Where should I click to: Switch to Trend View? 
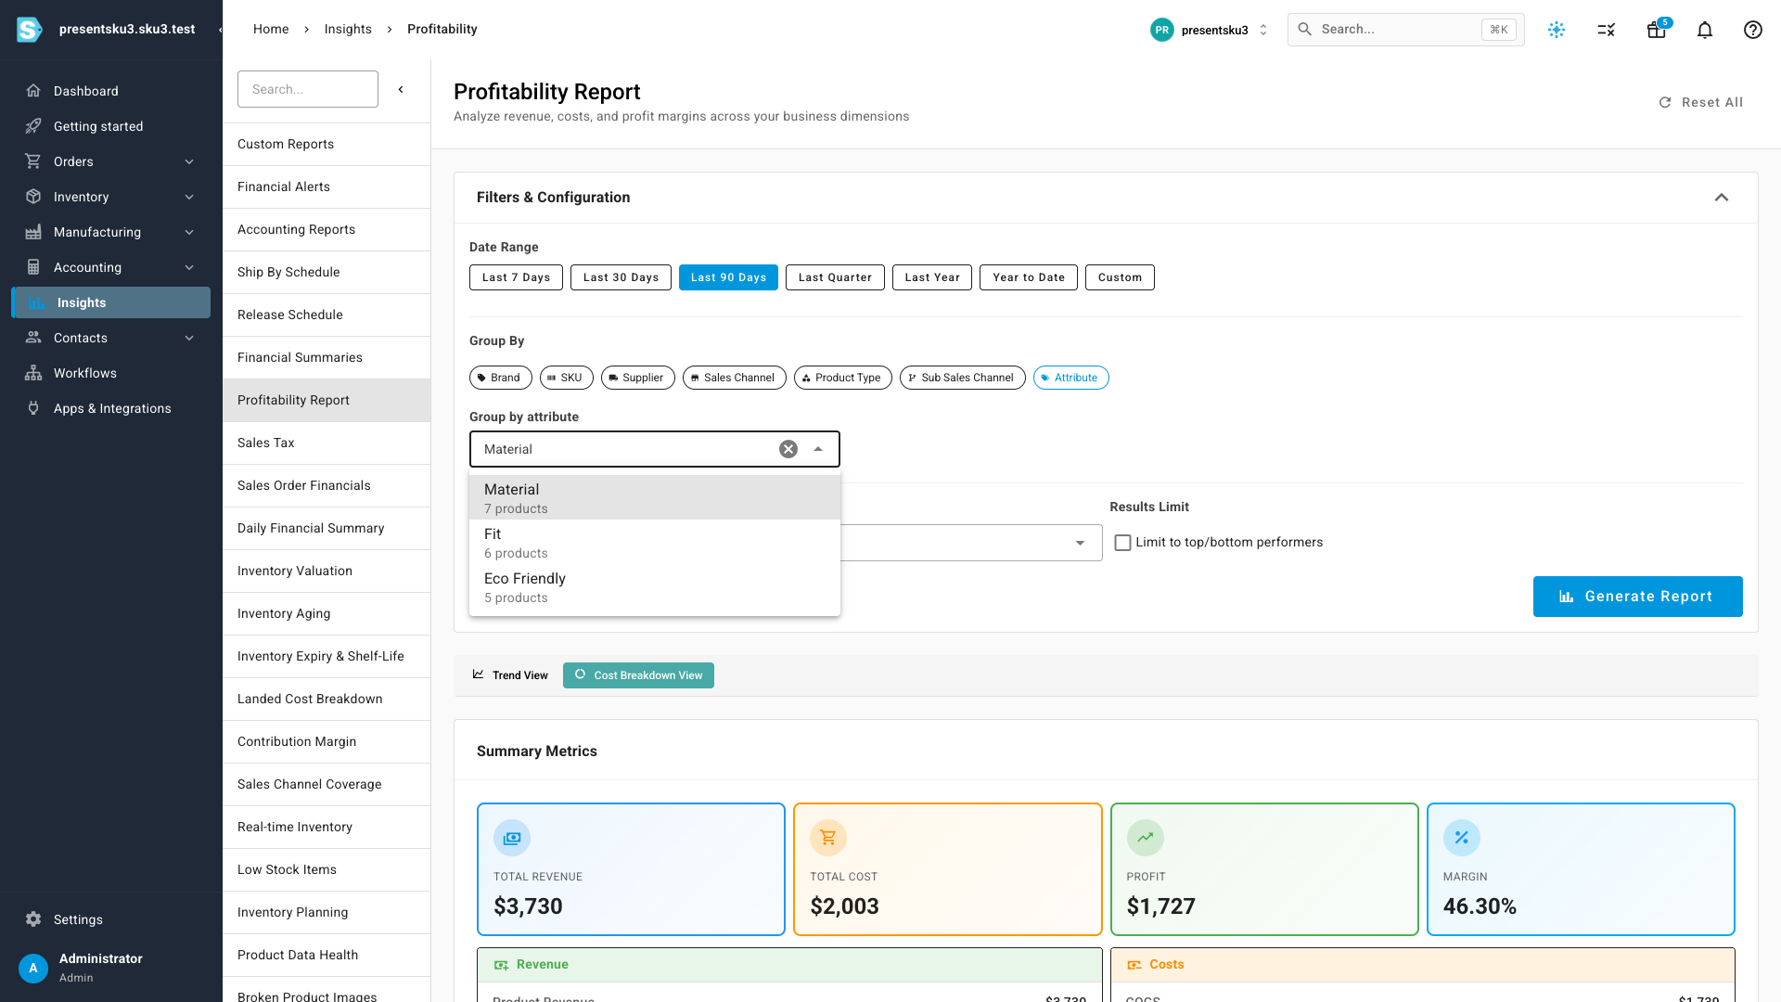pyautogui.click(x=510, y=675)
